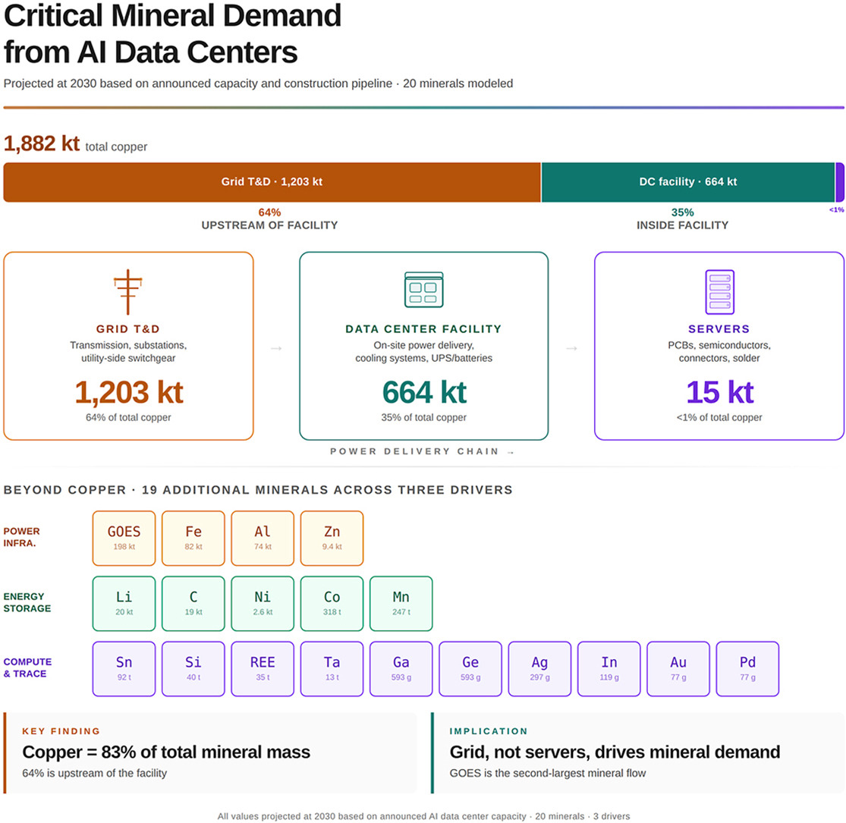846x823 pixels.
Task: Click 'Transmission, substations, utility-side switchgear' description
Action: [128, 352]
